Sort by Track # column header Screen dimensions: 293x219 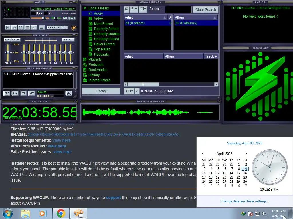(211, 56)
